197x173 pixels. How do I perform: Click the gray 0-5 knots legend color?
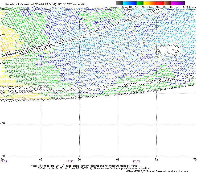pyautogui.click(x=119, y=3)
